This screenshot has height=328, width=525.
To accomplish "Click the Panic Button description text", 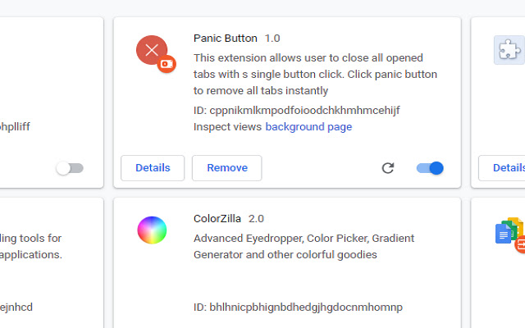I will coord(315,75).
